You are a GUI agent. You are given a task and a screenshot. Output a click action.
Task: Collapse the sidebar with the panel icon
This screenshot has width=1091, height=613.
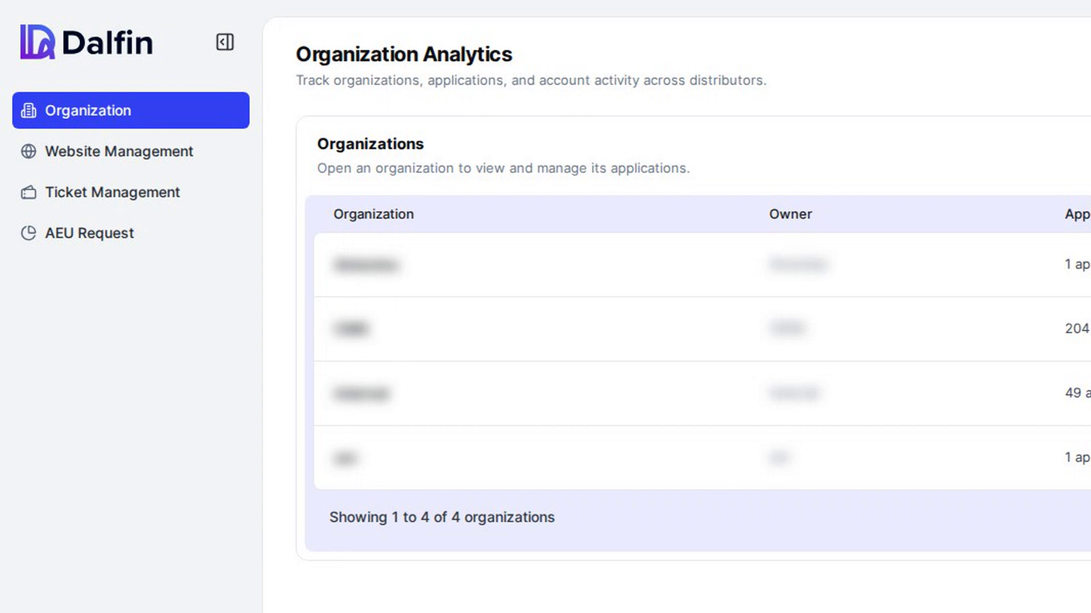224,42
